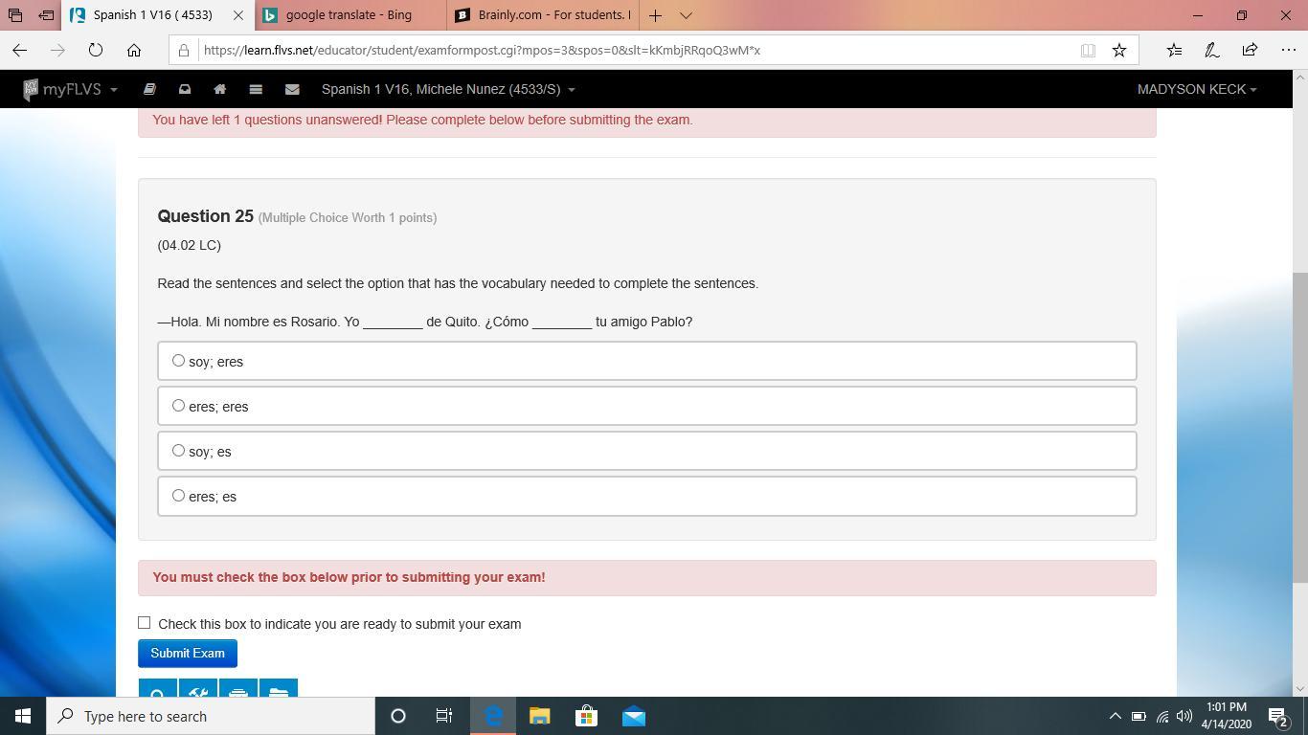Switch to the google translate - Bing tab
Screen dimensions: 1308x735
[349, 15]
